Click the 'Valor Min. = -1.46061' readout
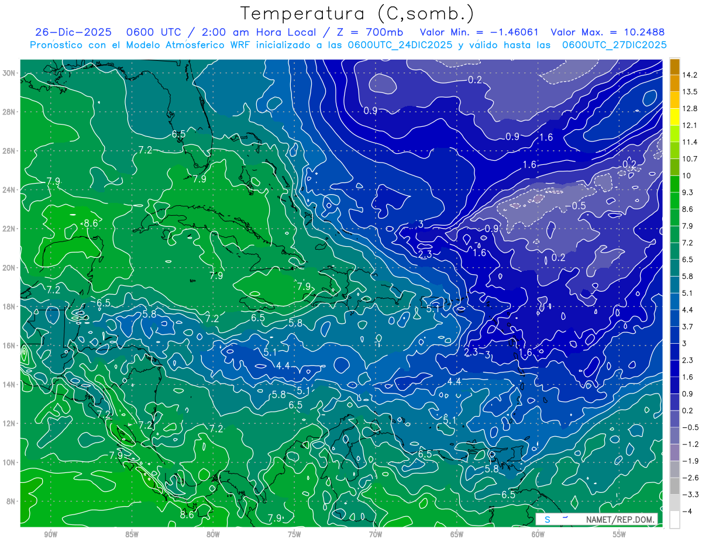The image size is (702, 542). click(x=479, y=32)
